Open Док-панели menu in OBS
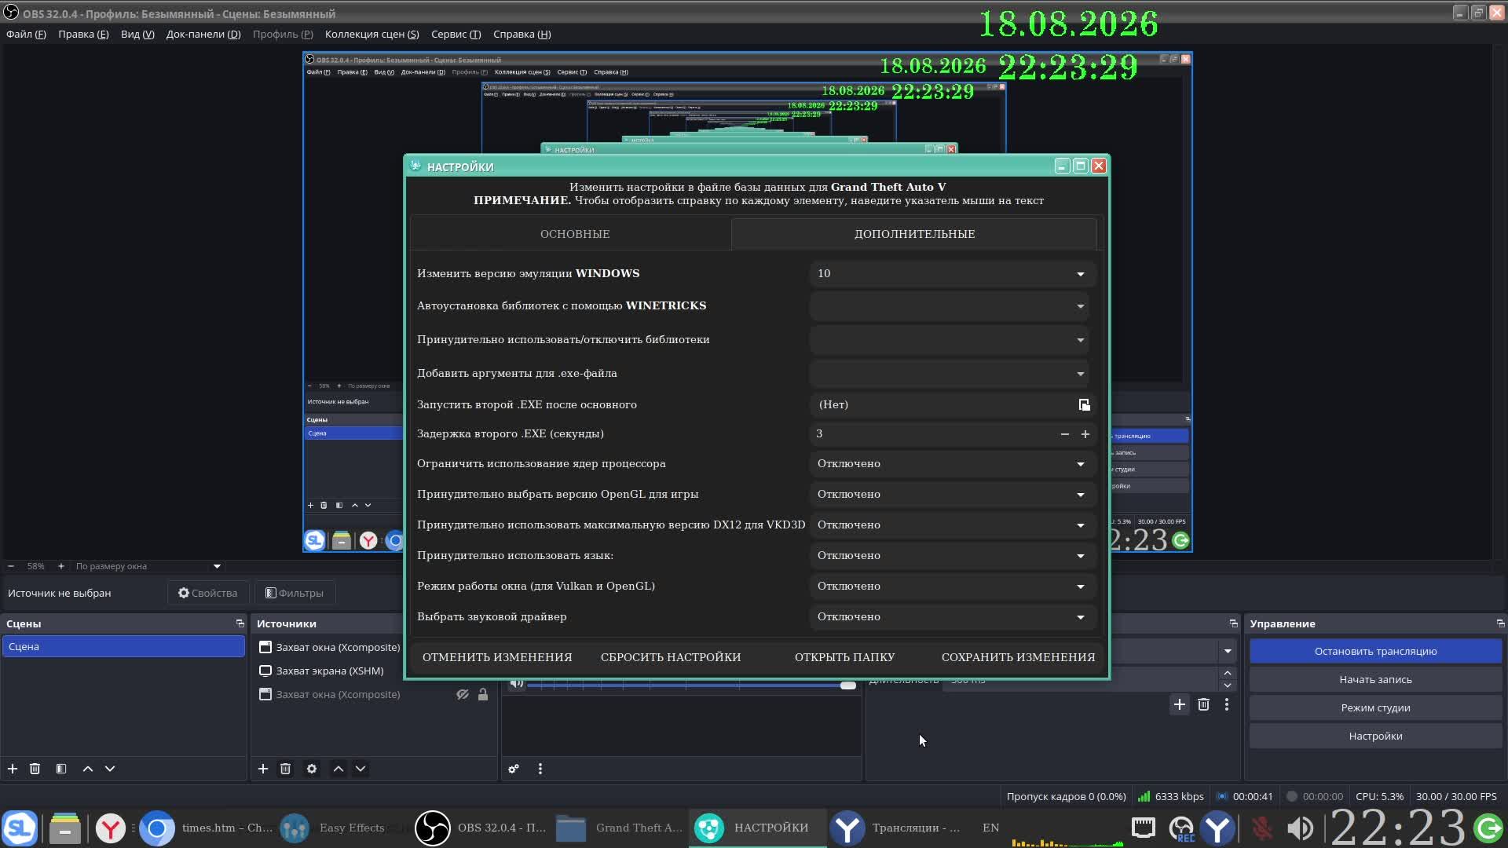The image size is (1508, 848). (203, 35)
